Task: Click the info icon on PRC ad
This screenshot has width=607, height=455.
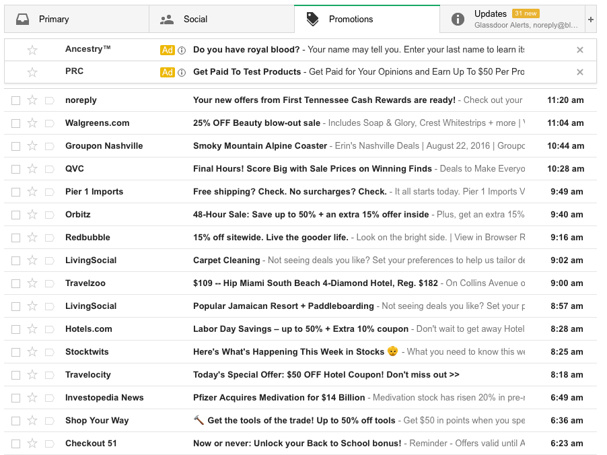Action: coord(182,73)
